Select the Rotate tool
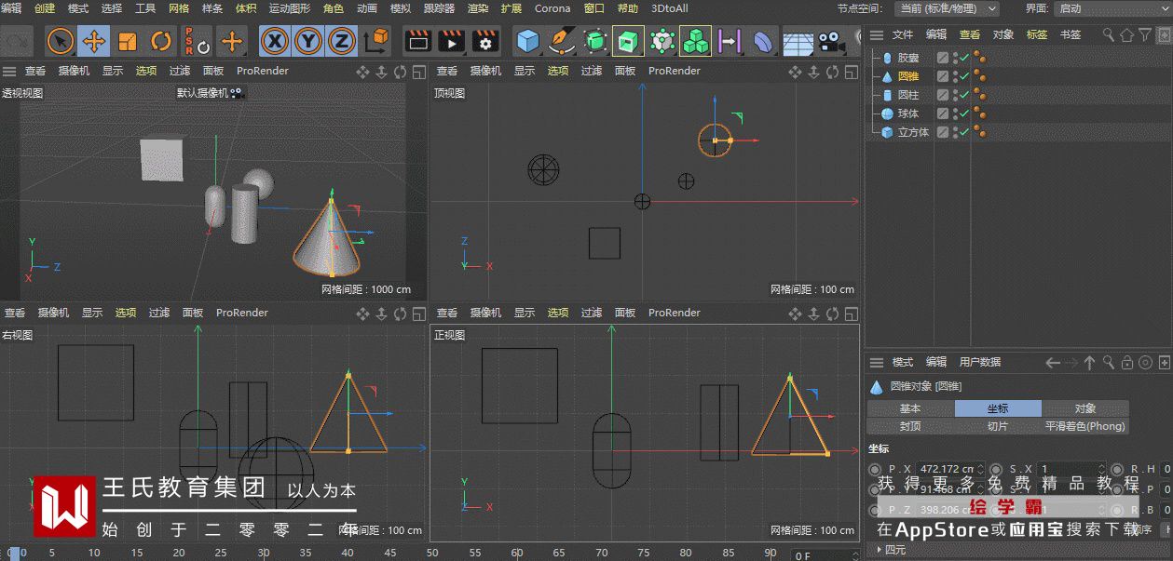 click(161, 41)
